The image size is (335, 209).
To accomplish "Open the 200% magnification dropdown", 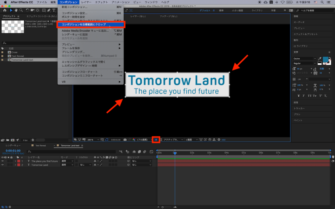I will click(x=93, y=140).
